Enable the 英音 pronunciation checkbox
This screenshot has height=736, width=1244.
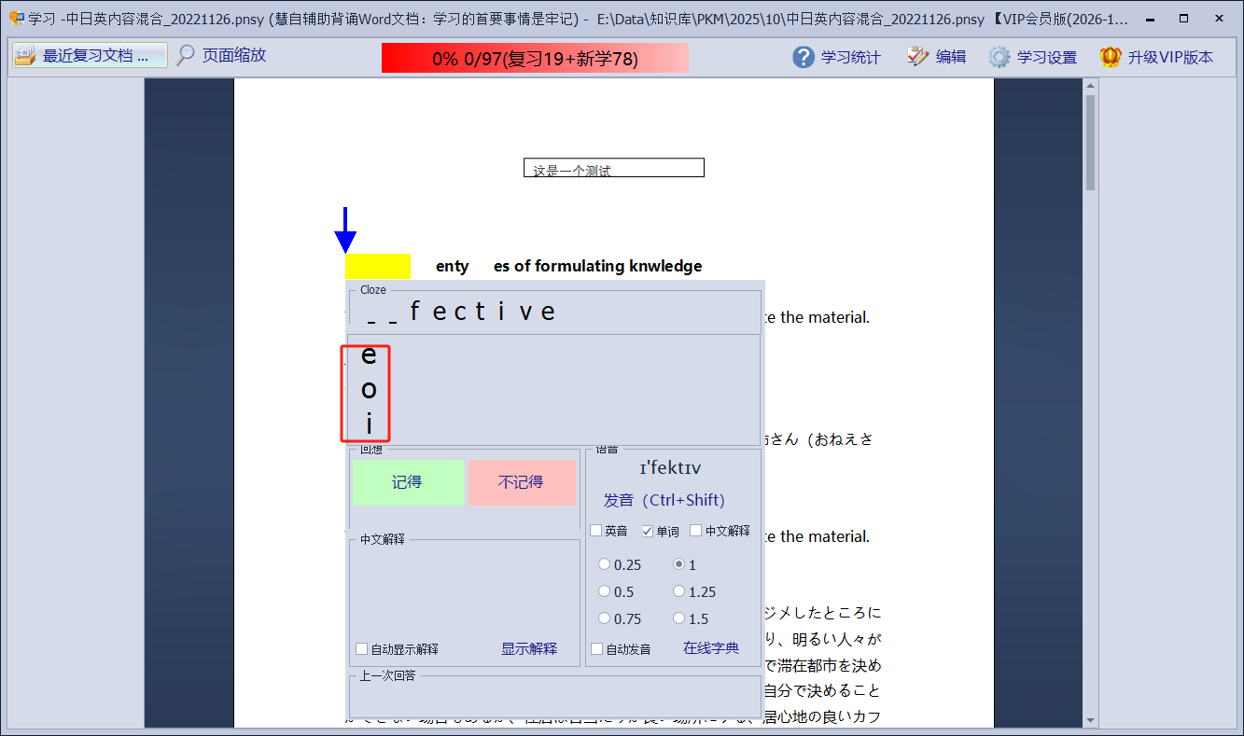596,530
